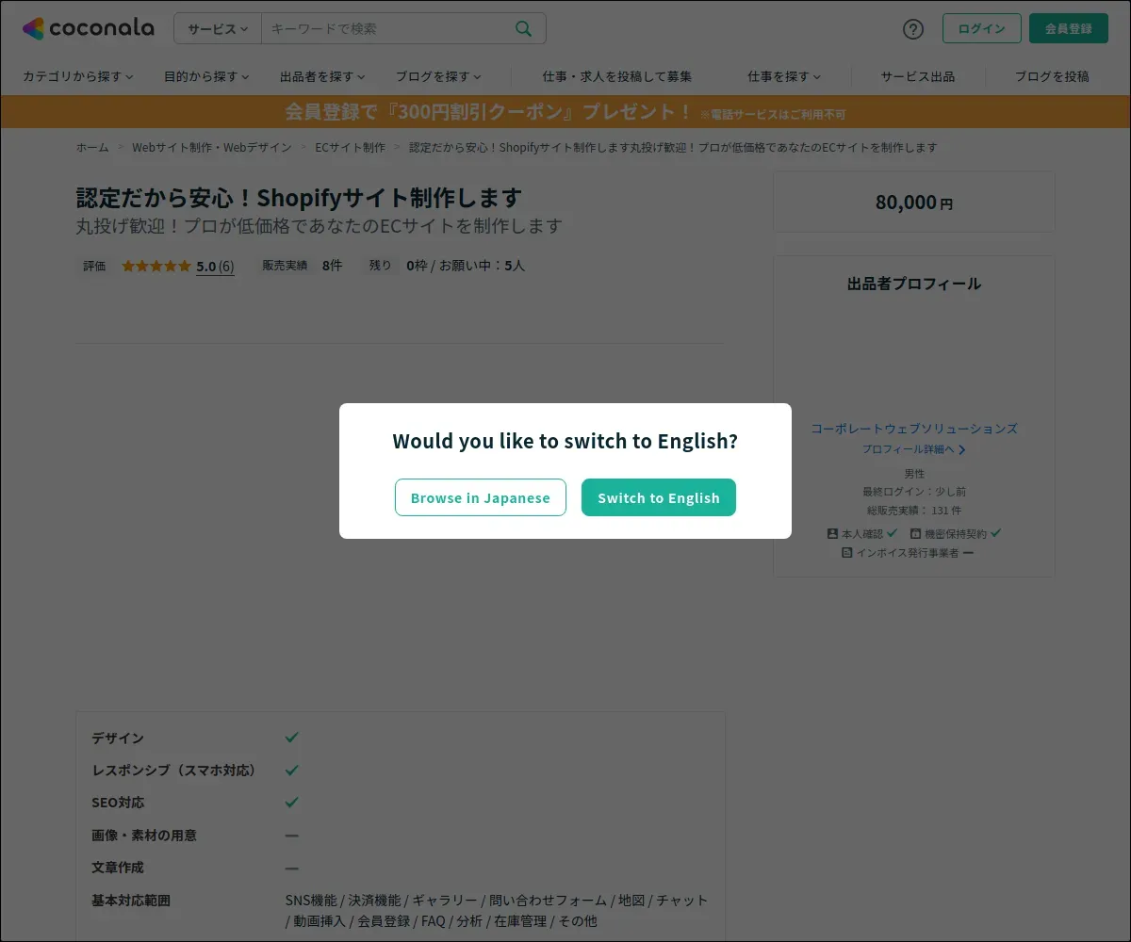
Task: Click the 出品者プロフィール heading
Action: click(914, 284)
